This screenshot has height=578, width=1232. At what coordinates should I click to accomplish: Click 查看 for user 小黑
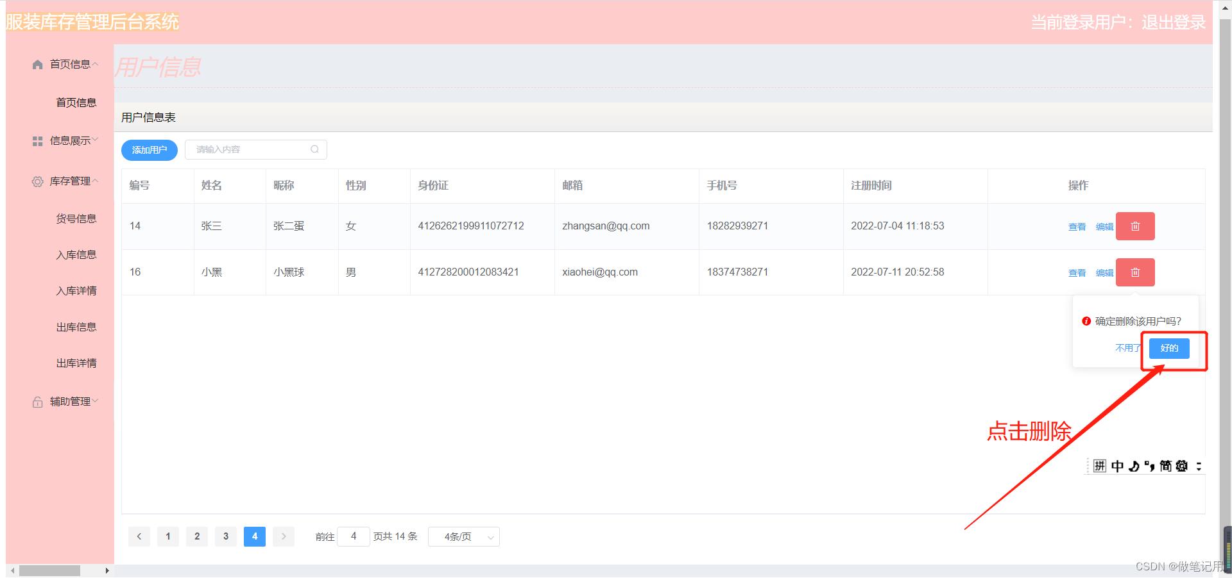point(1077,273)
